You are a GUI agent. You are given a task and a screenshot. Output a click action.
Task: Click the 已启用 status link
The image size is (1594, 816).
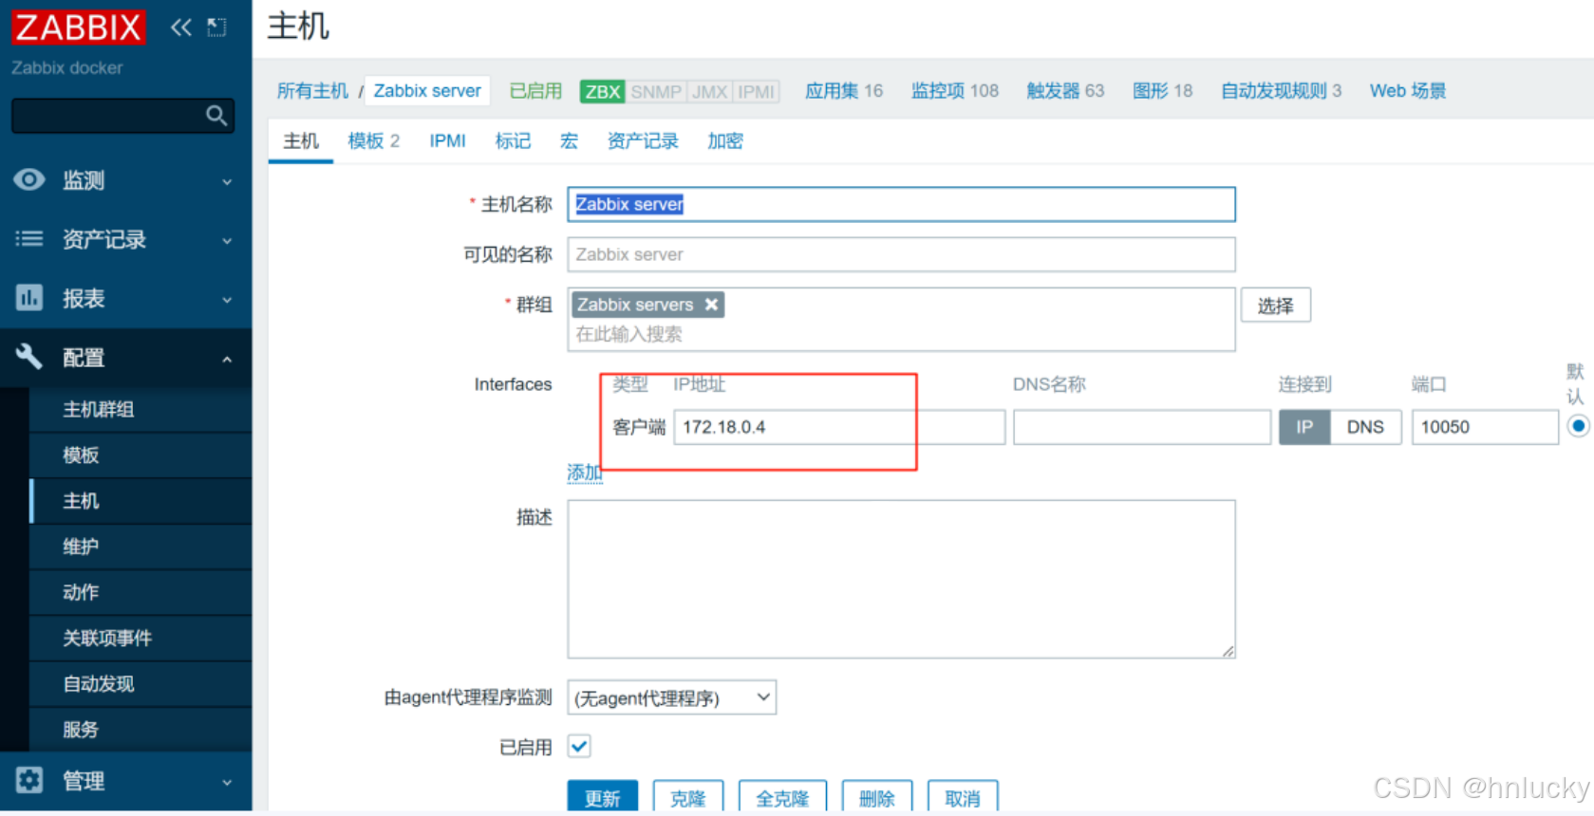coord(535,91)
